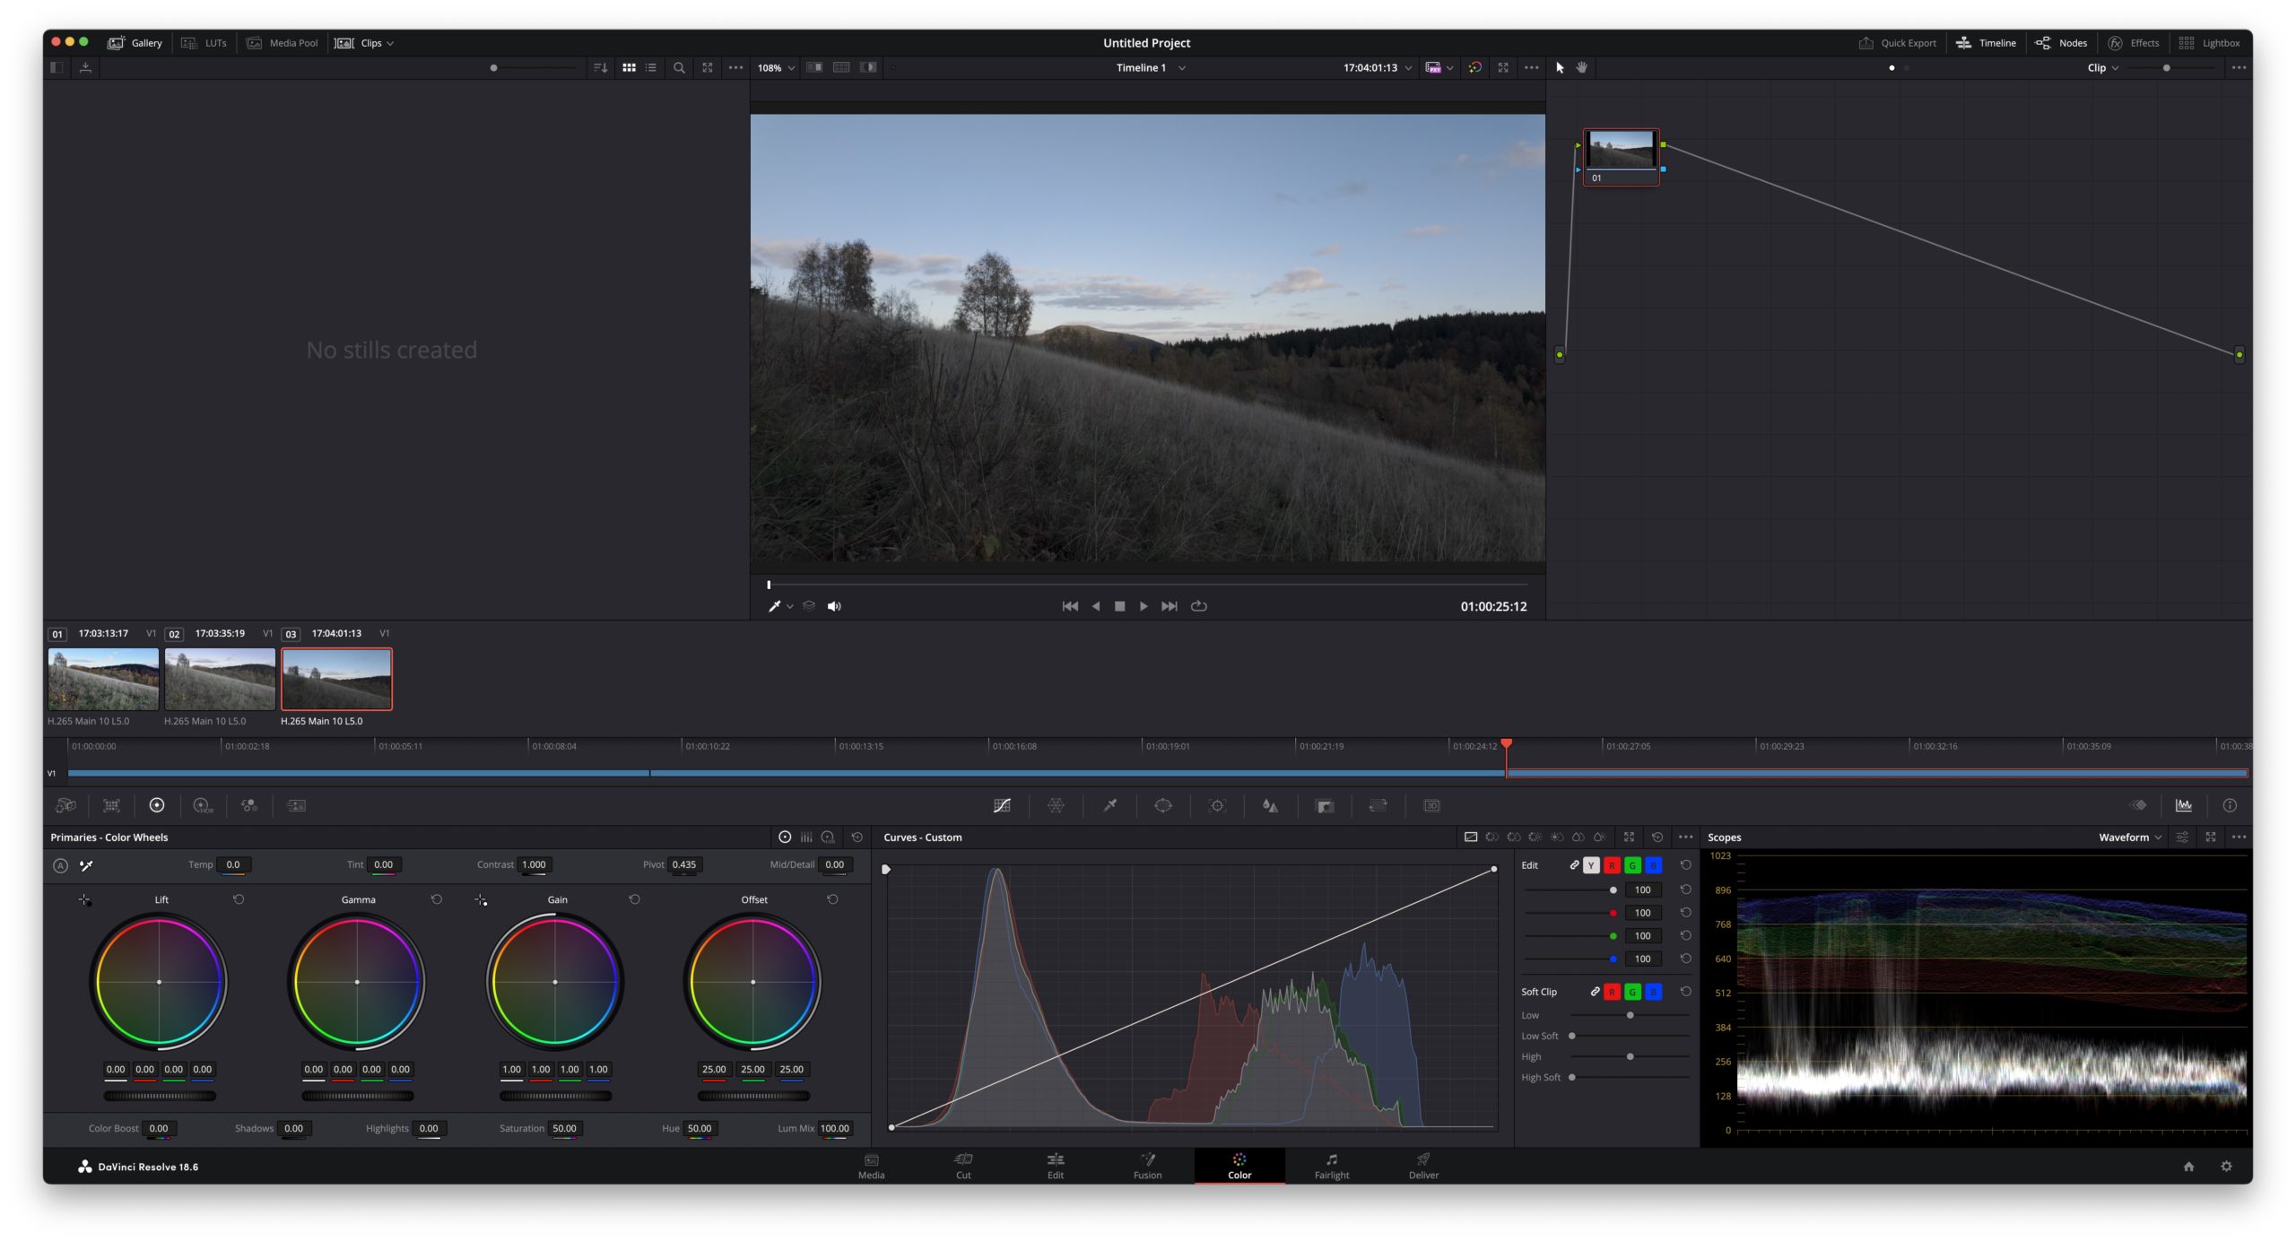Open the Information panel icon
Image resolution: width=2296 pixels, height=1241 pixels.
2229,805
